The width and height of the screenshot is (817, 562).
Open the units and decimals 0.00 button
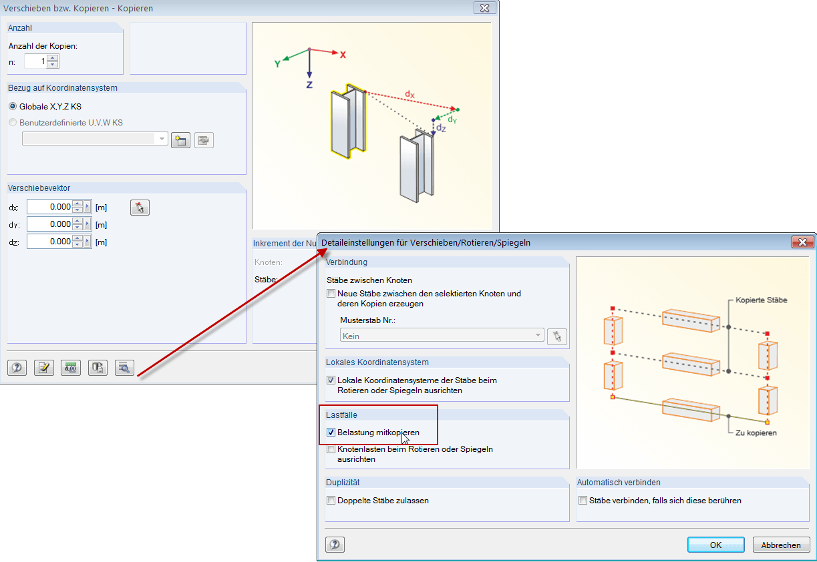[x=71, y=367]
